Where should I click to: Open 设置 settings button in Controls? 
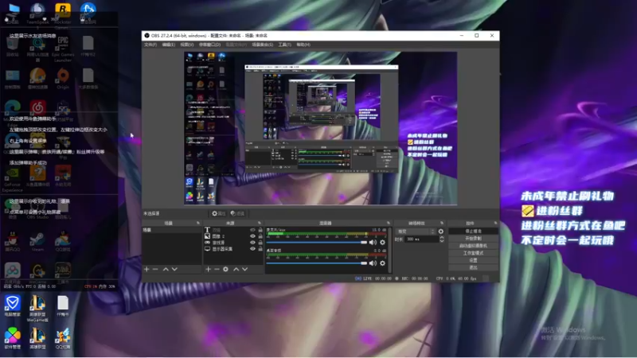coord(473,260)
